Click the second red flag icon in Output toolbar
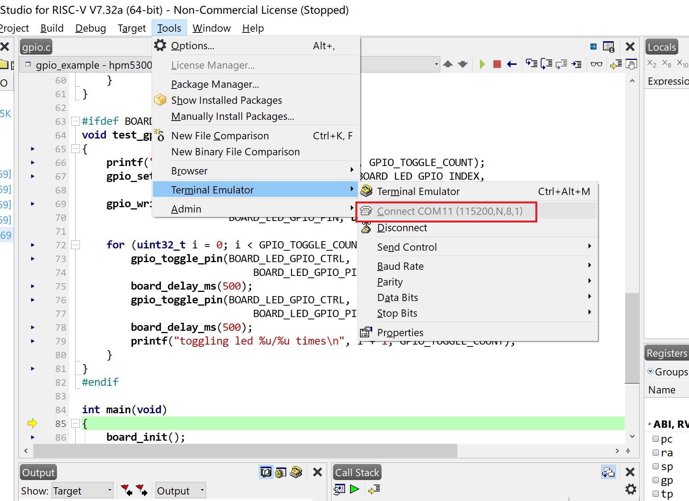This screenshot has height=501, width=689. pos(142,490)
